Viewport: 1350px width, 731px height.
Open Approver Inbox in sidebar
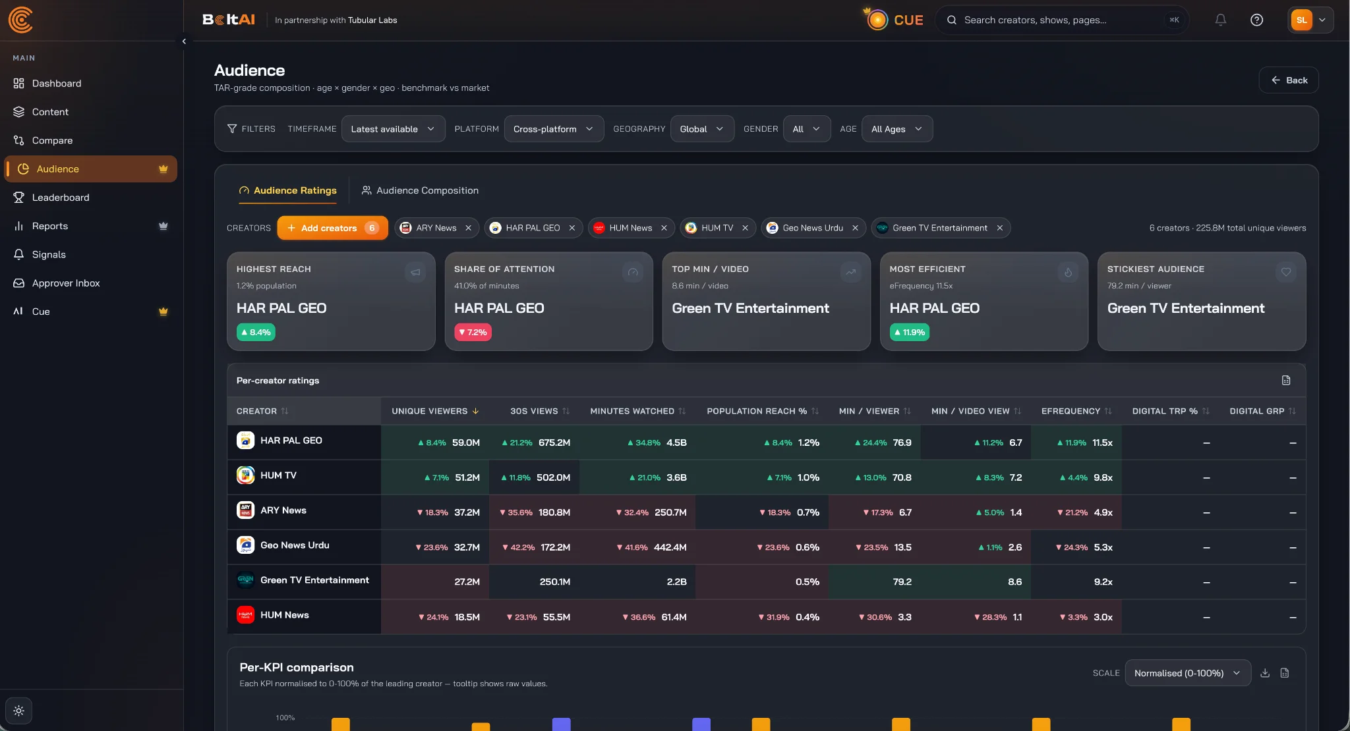pyautogui.click(x=90, y=283)
